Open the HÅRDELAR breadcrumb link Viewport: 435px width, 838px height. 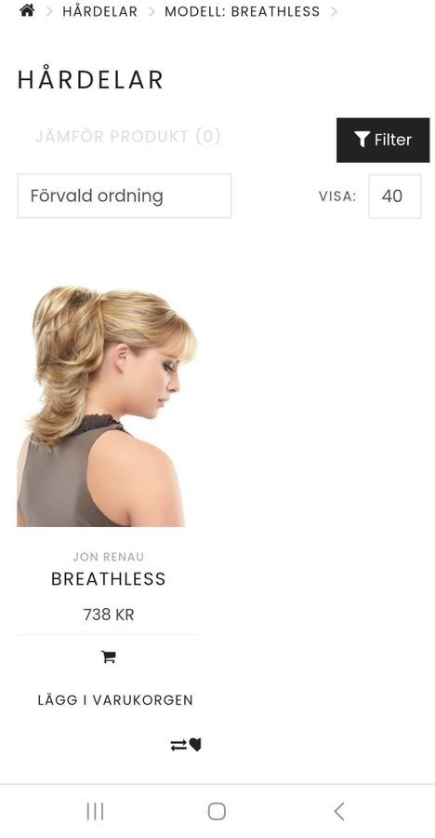[99, 11]
